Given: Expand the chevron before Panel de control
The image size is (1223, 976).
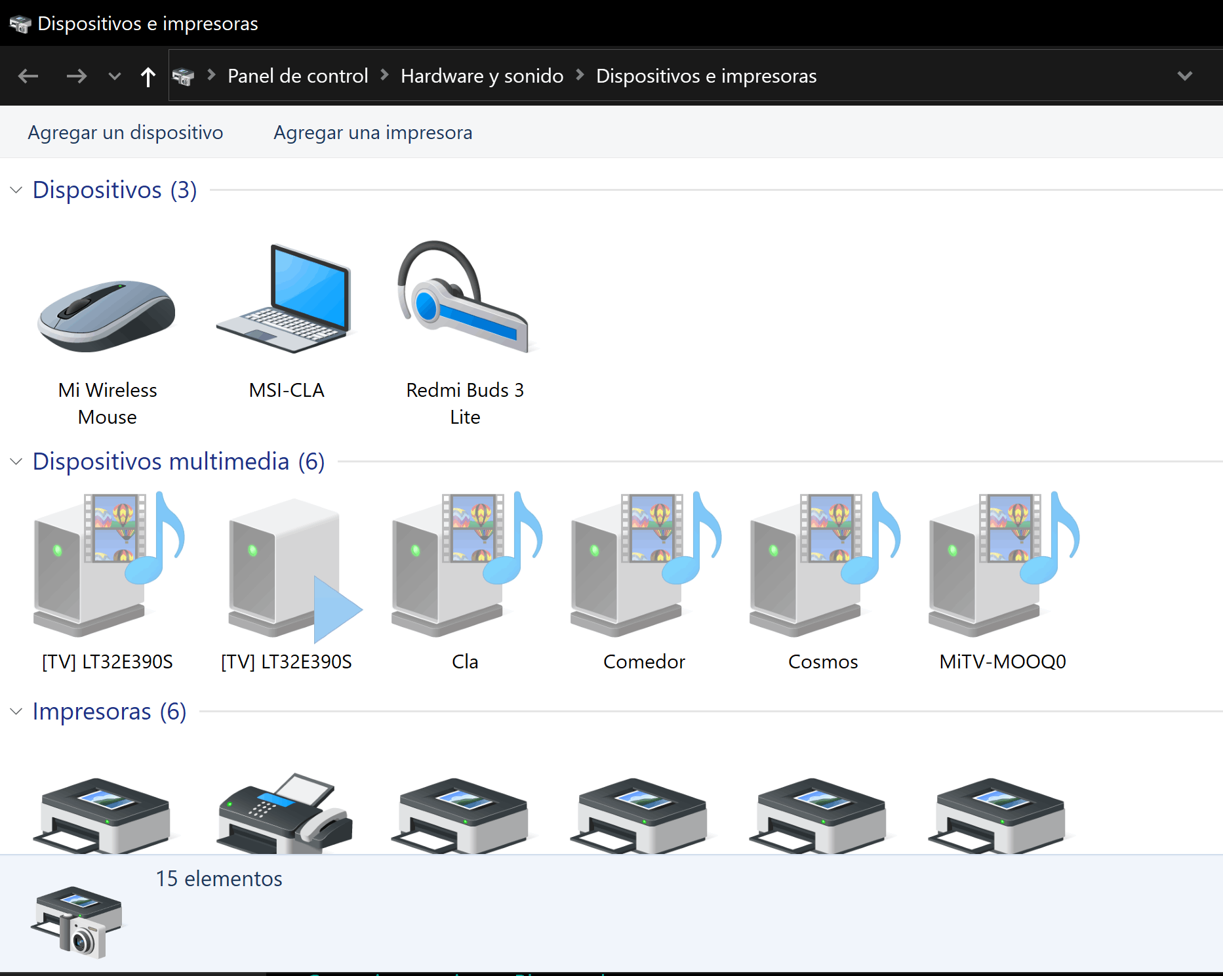Looking at the screenshot, I should click(x=211, y=75).
